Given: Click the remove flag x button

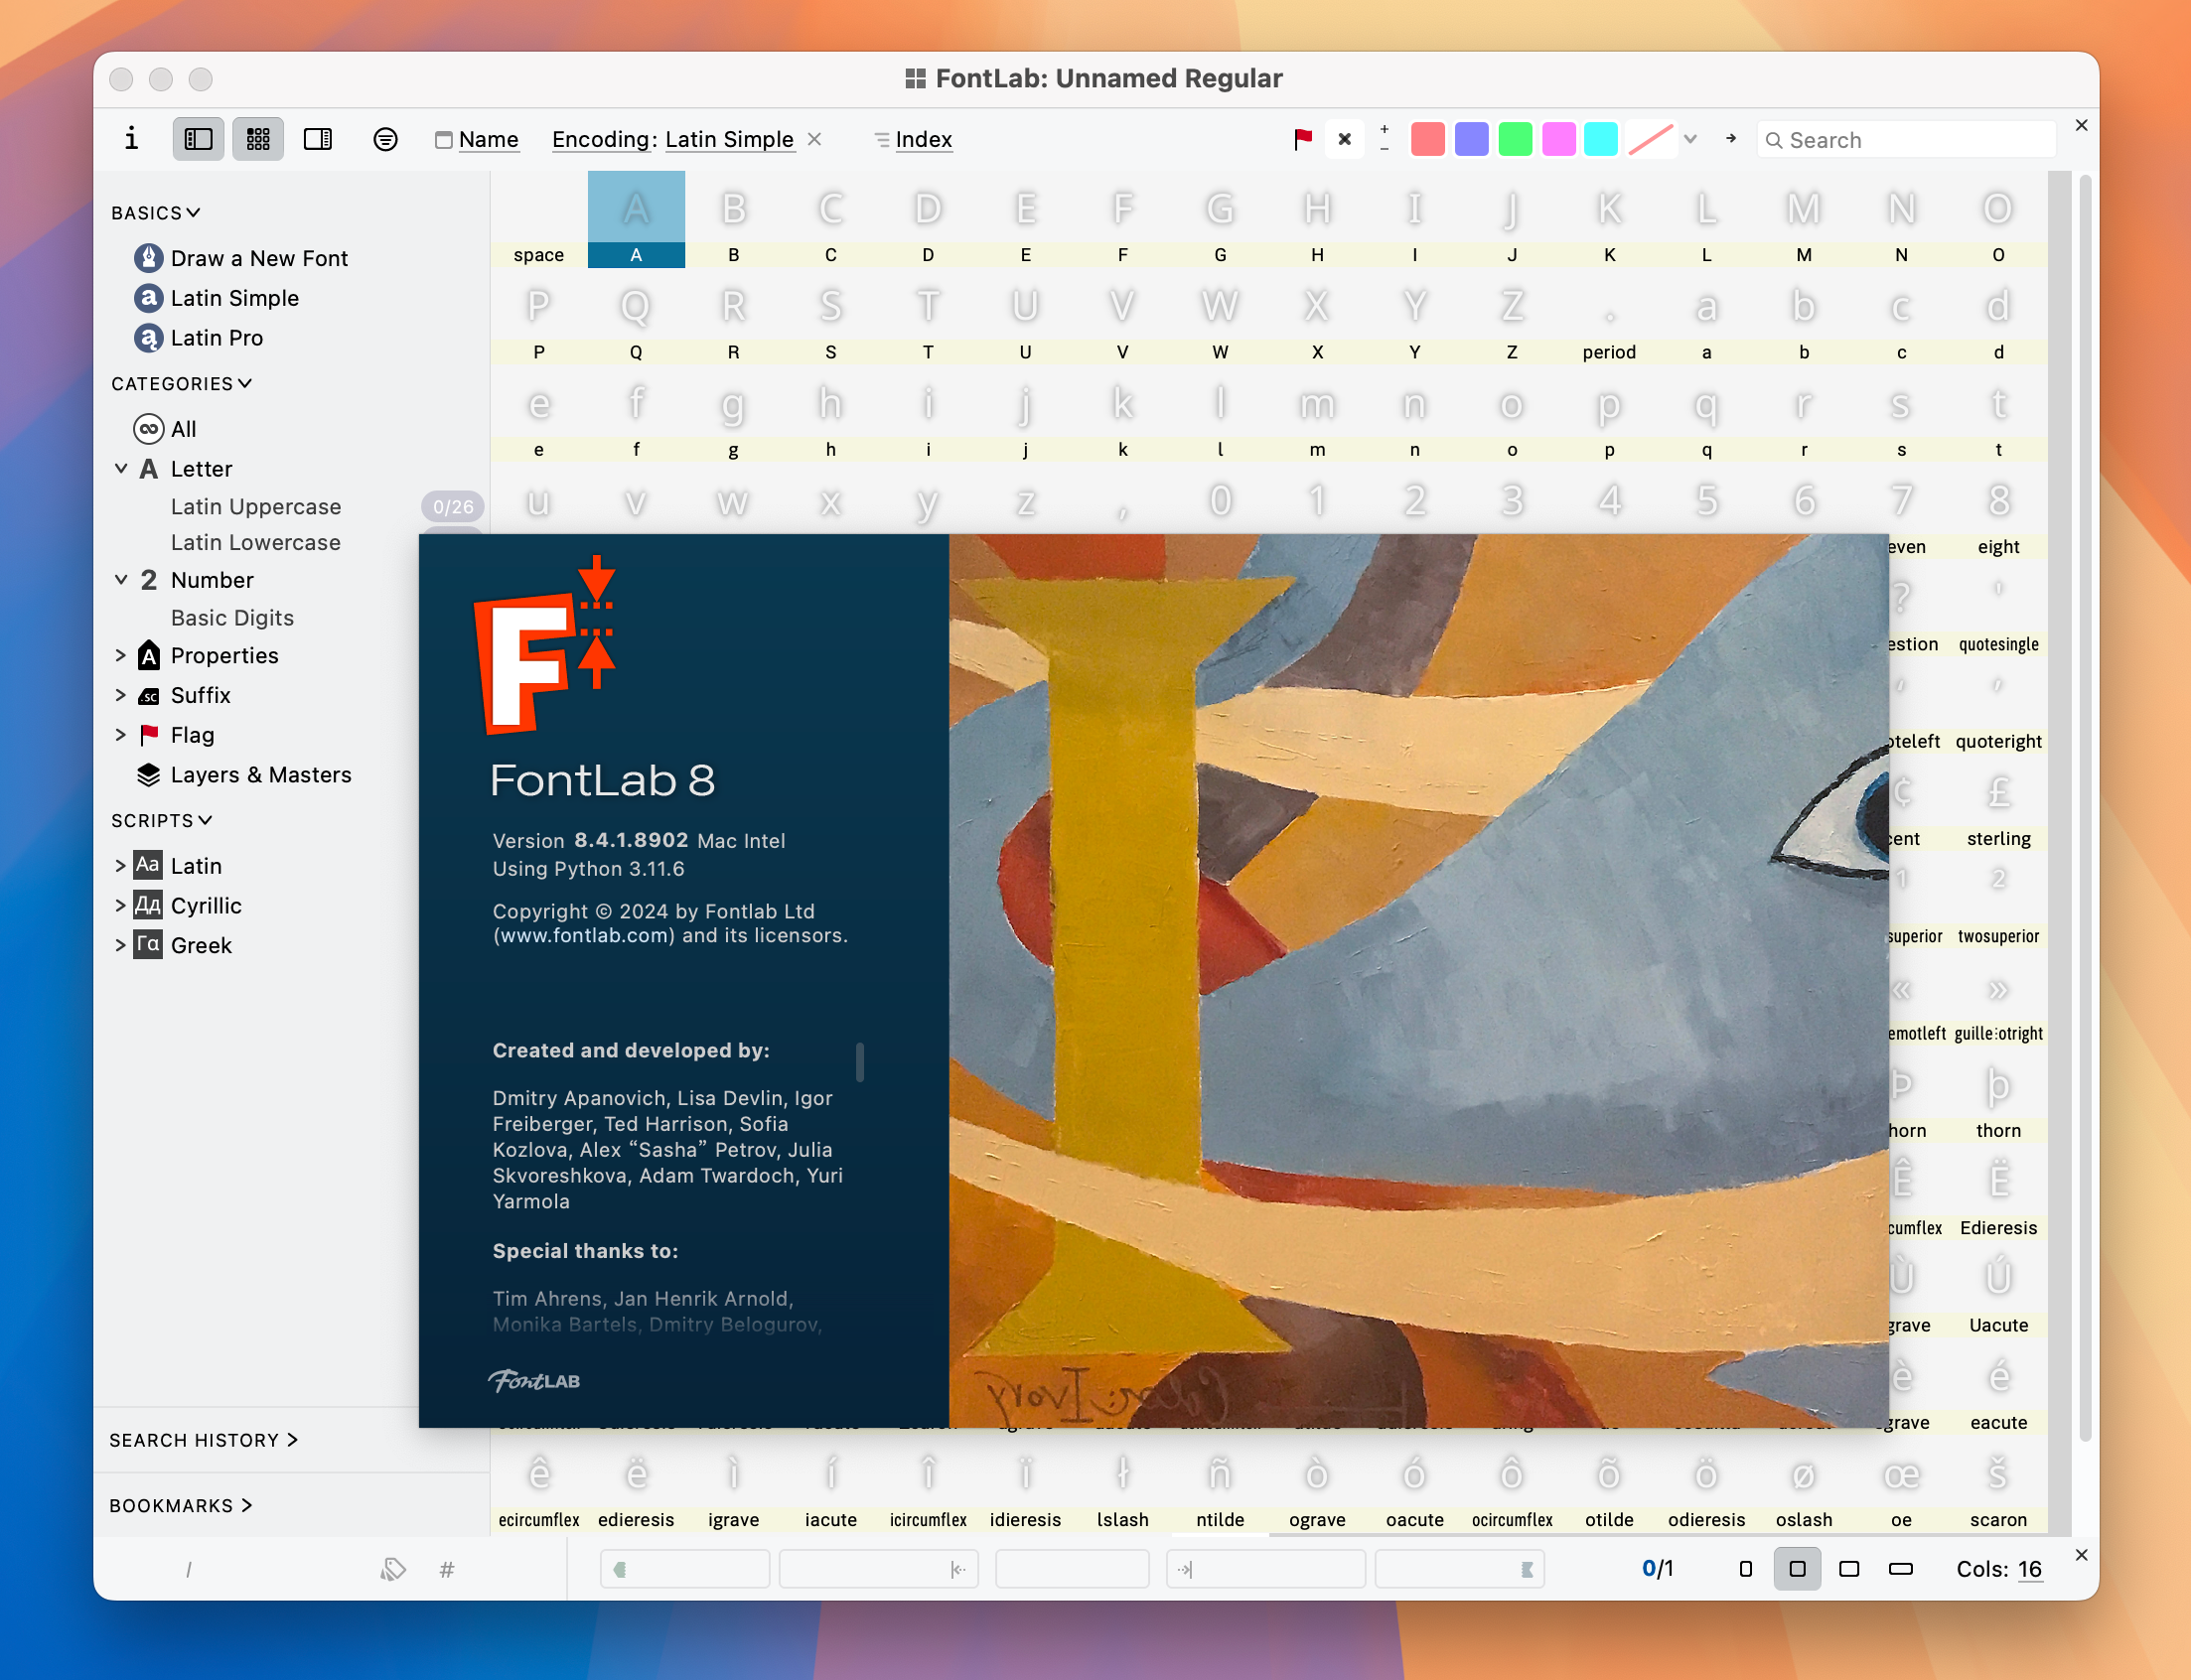Looking at the screenshot, I should [1345, 139].
